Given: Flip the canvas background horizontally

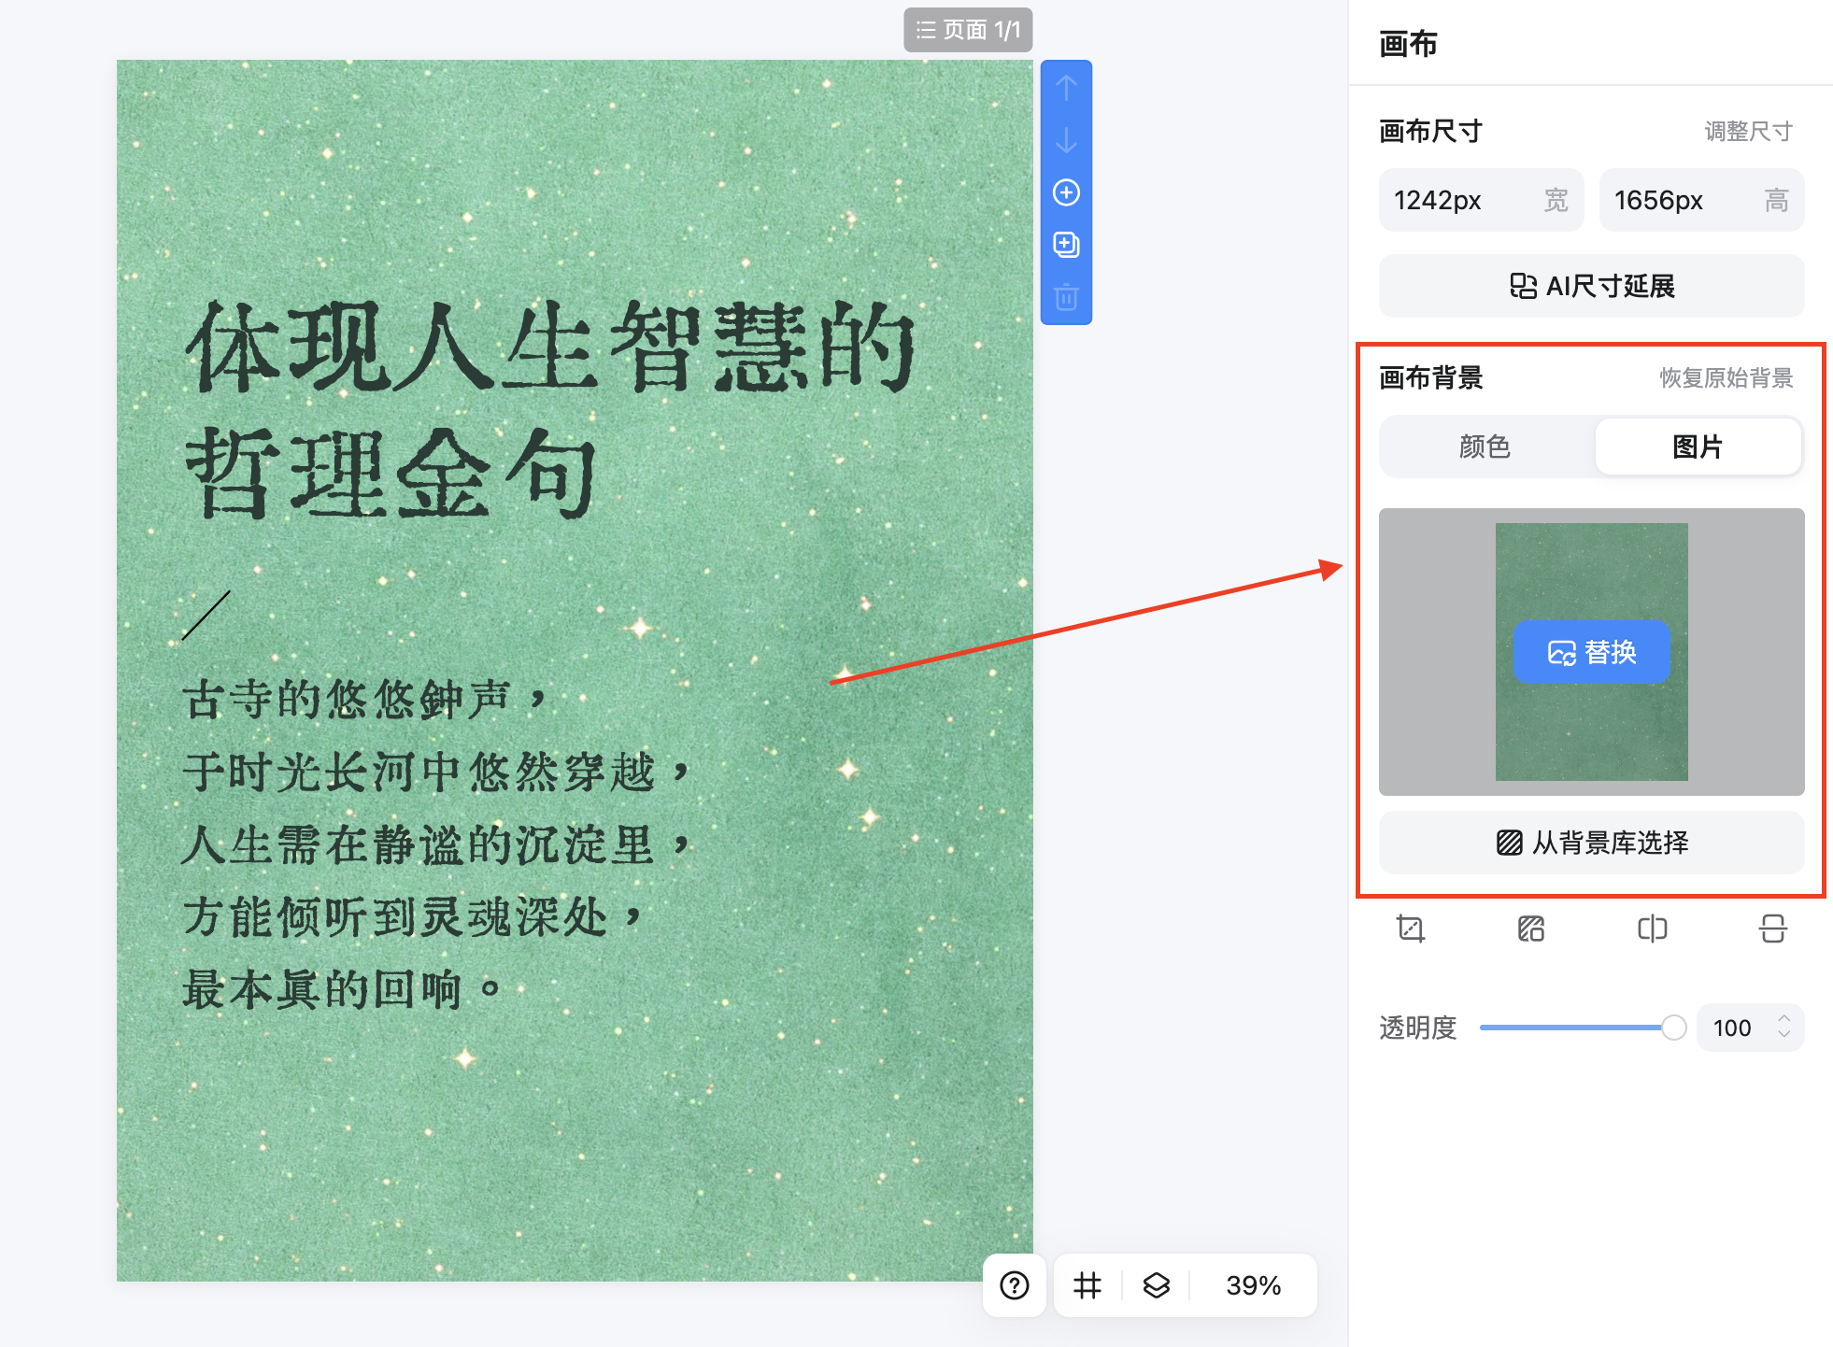Looking at the screenshot, I should (x=1652, y=929).
